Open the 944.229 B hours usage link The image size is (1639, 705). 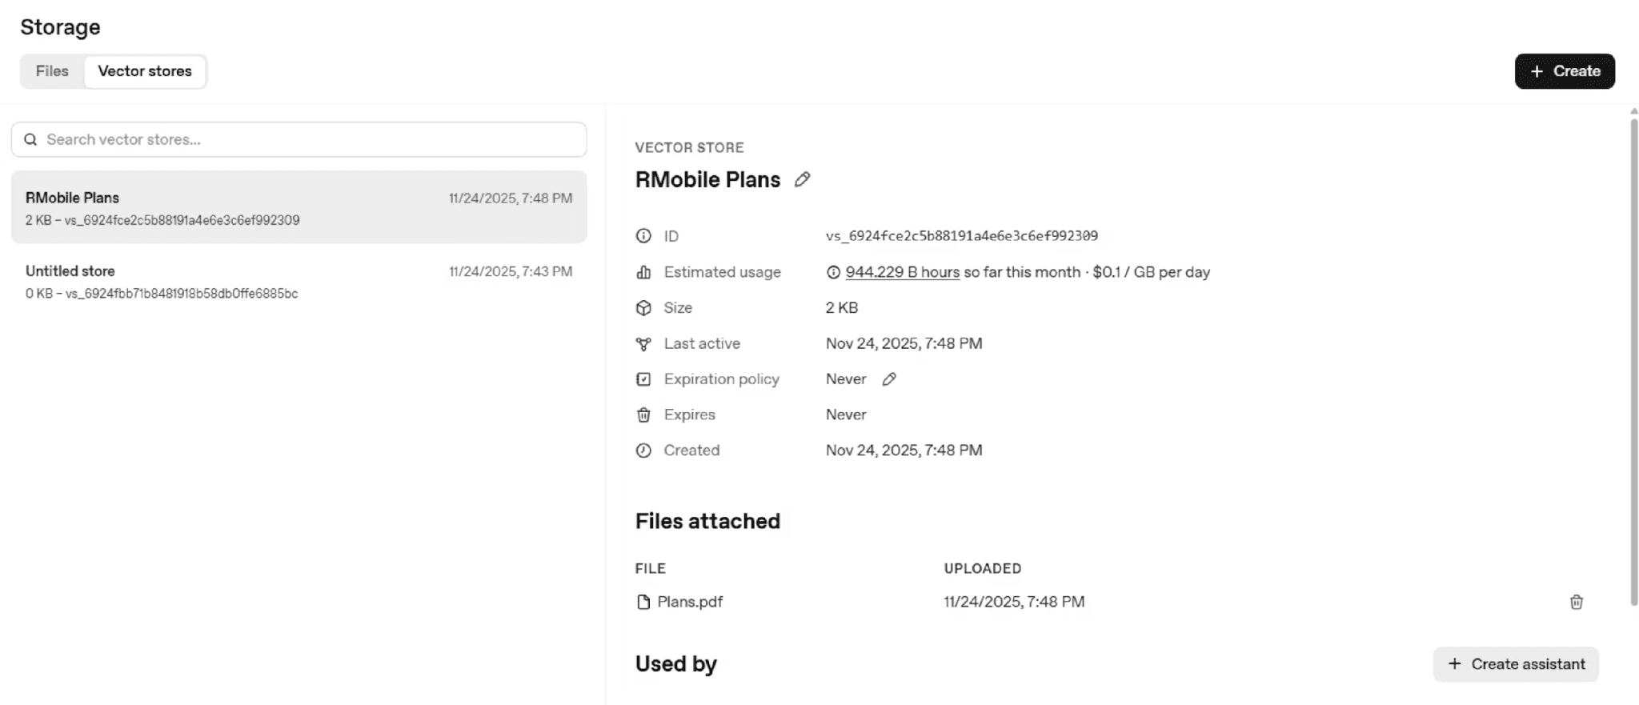tap(902, 272)
